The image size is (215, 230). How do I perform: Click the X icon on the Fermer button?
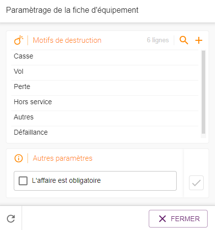pyautogui.click(x=162, y=219)
